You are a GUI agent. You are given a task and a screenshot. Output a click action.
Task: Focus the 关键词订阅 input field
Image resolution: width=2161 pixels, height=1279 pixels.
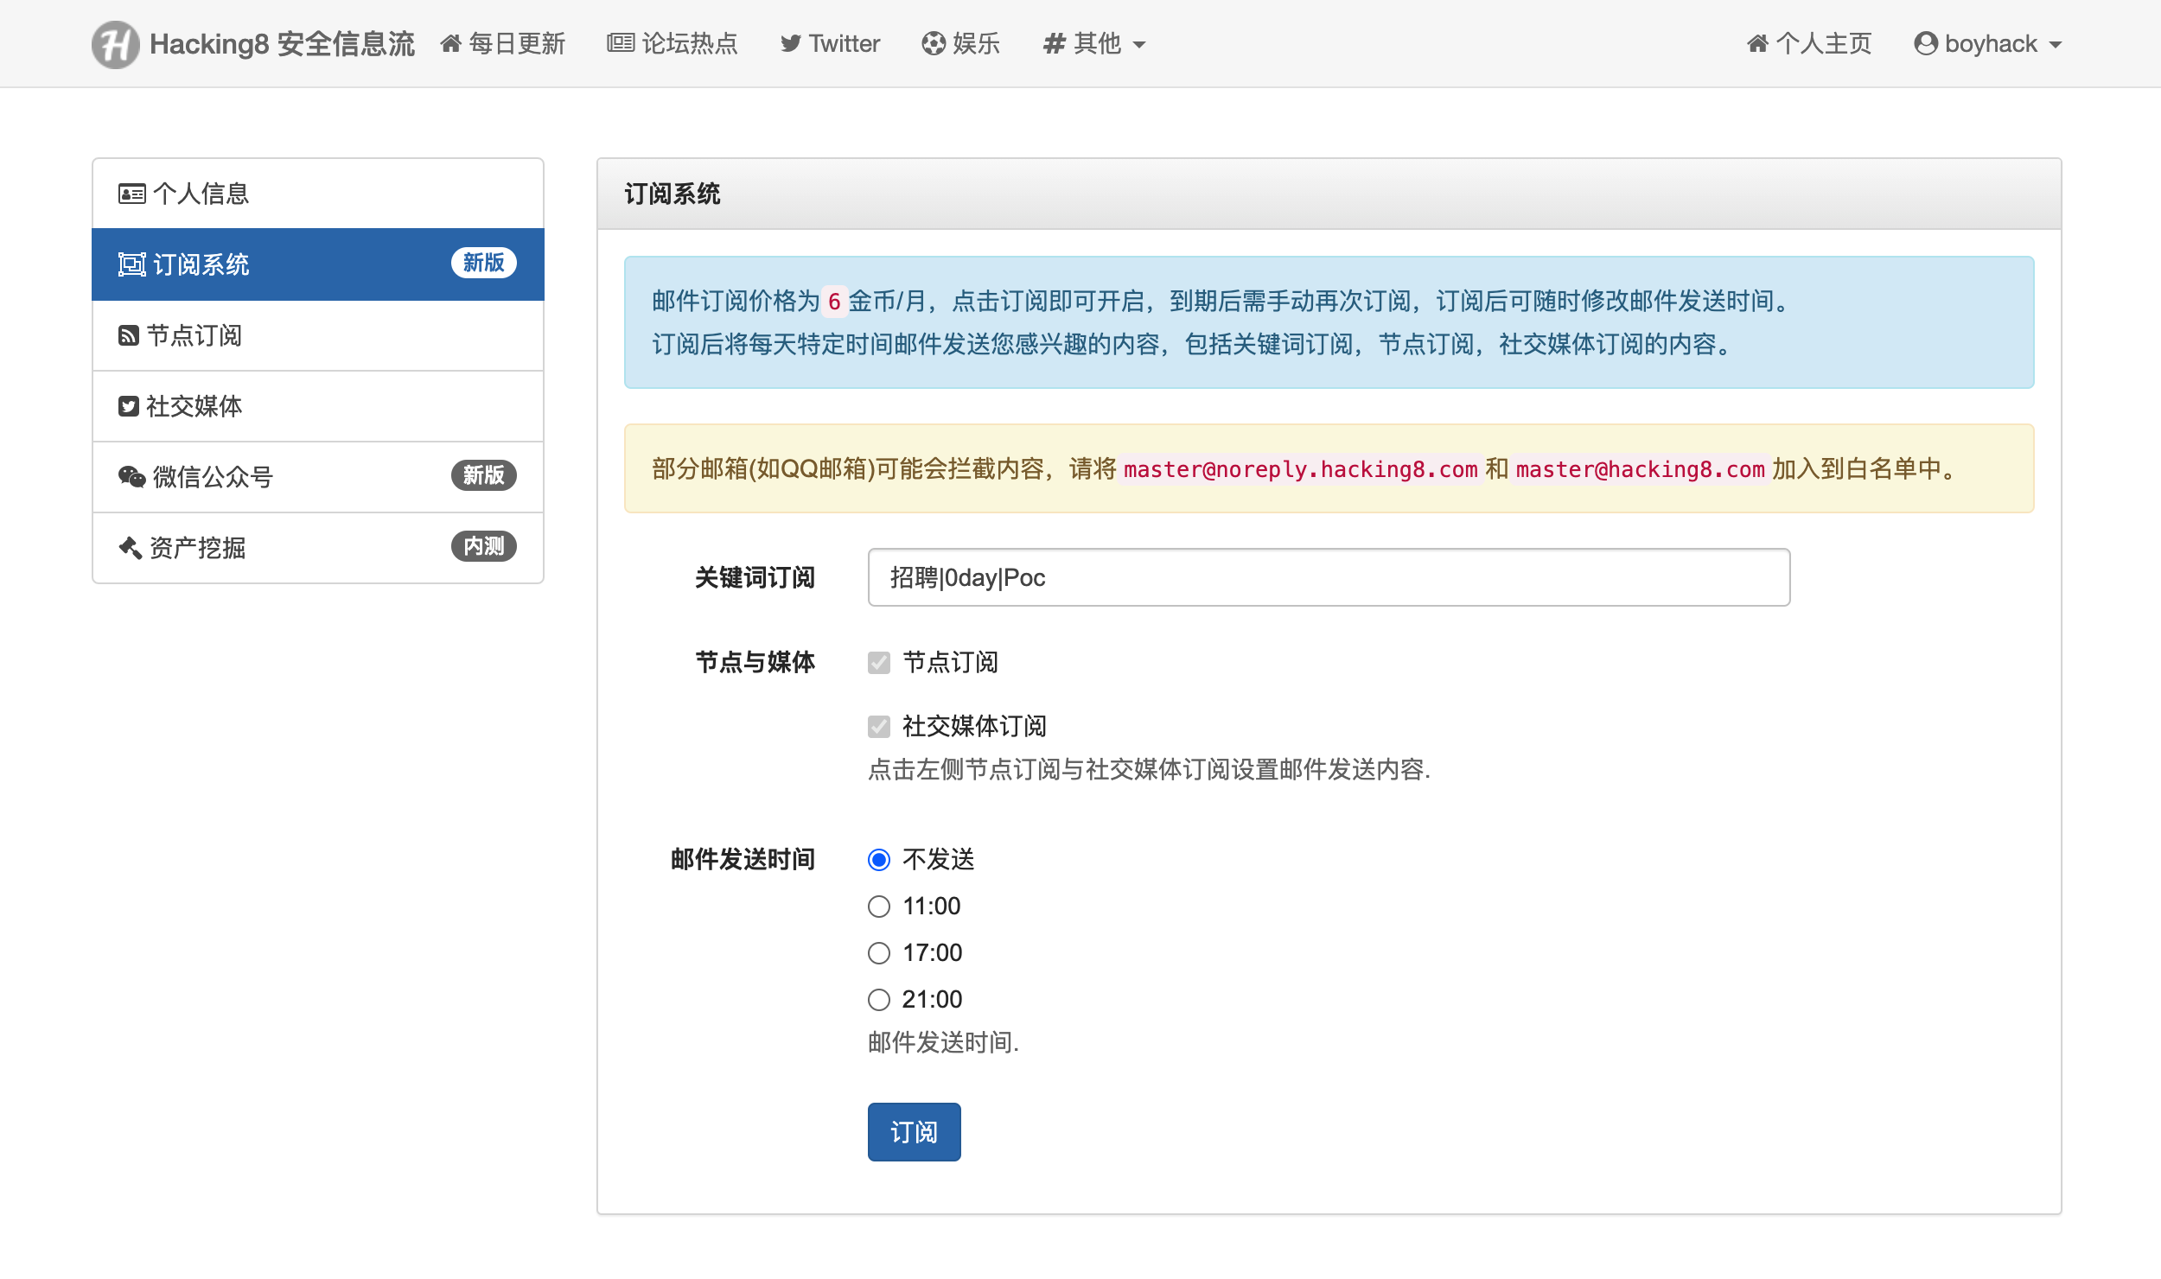pyautogui.click(x=1329, y=577)
